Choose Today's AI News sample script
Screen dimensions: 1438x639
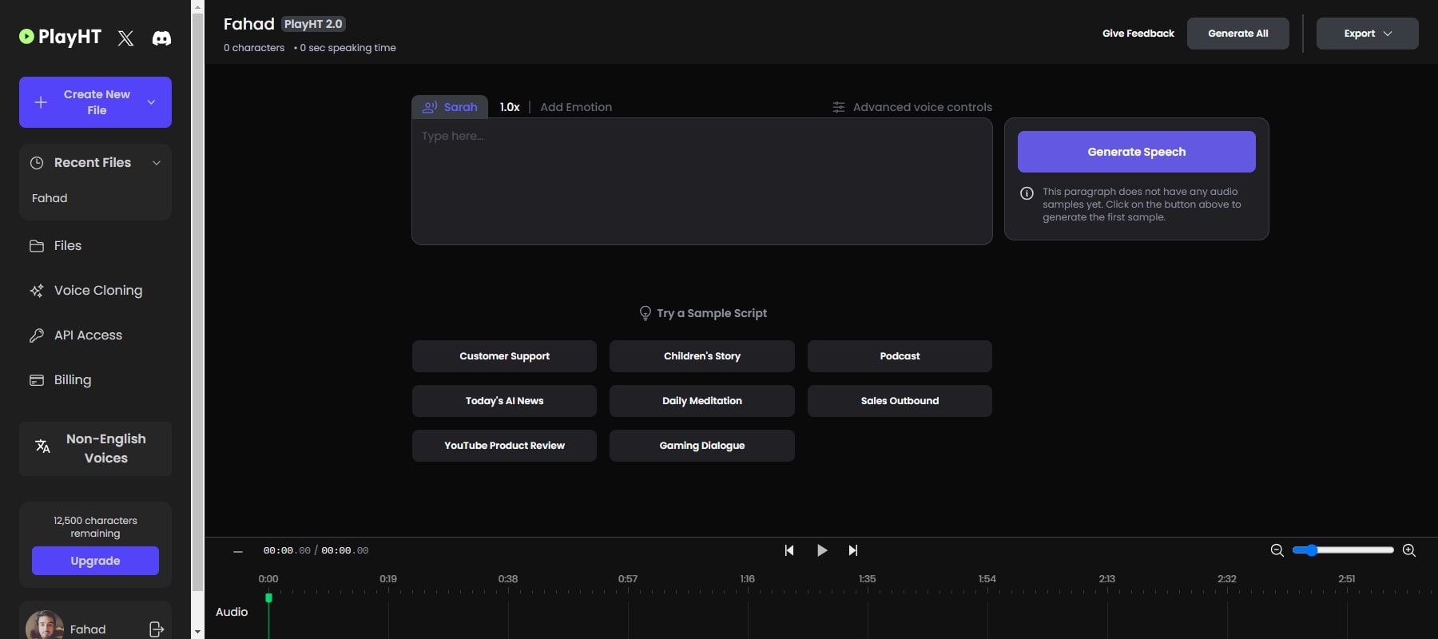[504, 401]
